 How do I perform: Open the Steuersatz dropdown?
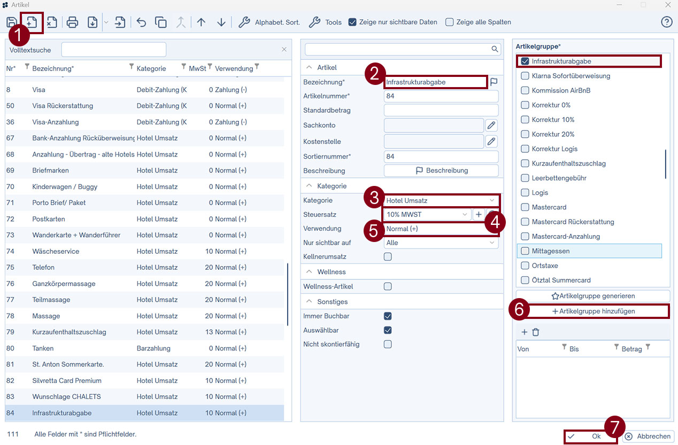pyautogui.click(x=427, y=215)
